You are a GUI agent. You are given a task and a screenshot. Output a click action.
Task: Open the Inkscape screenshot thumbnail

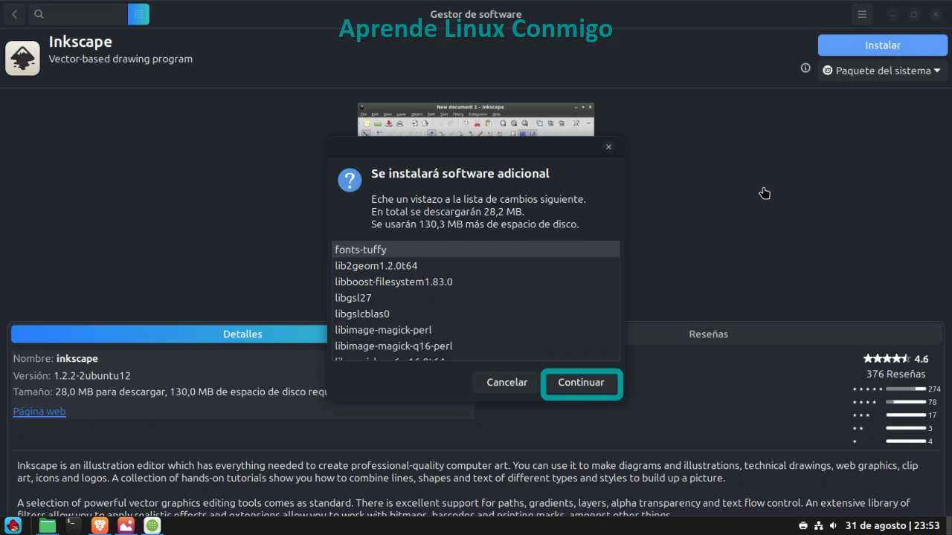[x=476, y=120]
